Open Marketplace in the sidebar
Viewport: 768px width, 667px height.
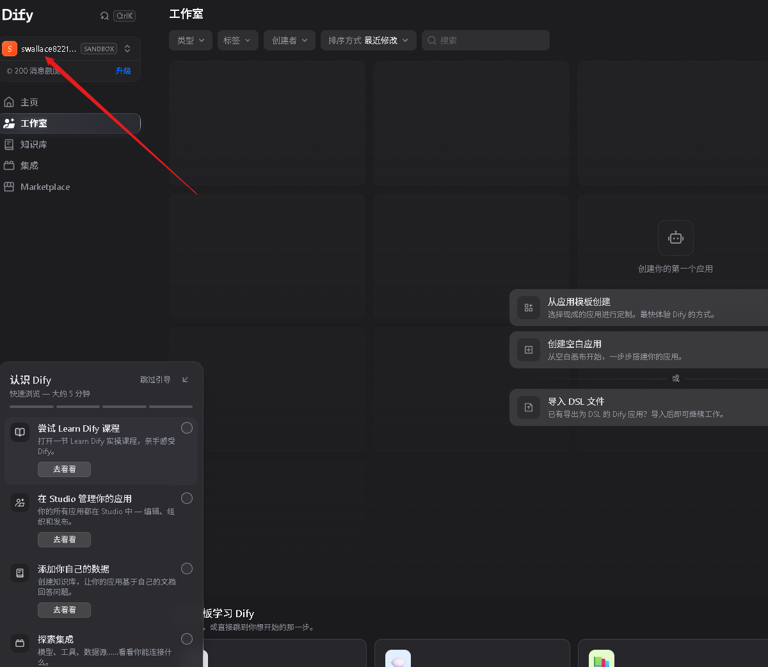(70, 187)
